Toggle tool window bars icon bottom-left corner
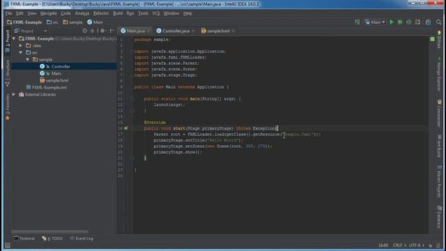 click(x=8, y=245)
